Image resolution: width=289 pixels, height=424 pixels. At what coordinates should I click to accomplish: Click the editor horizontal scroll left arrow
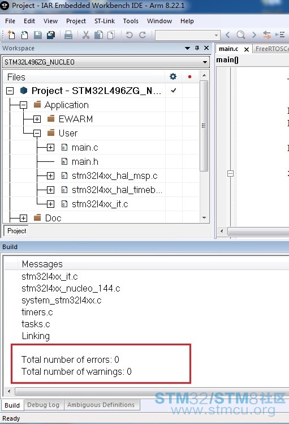(222, 231)
